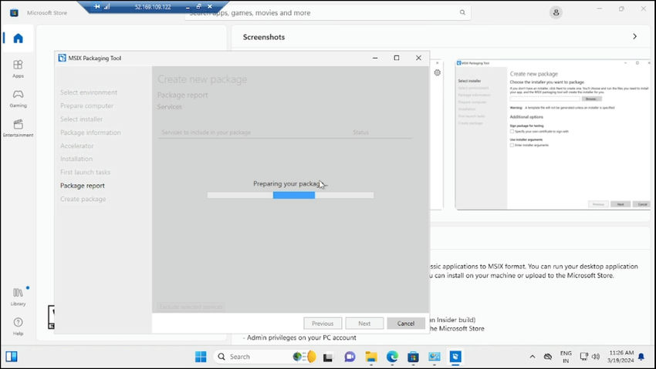The height and width of the screenshot is (369, 656).
Task: Open the volume control in system tray
Action: 596,357
